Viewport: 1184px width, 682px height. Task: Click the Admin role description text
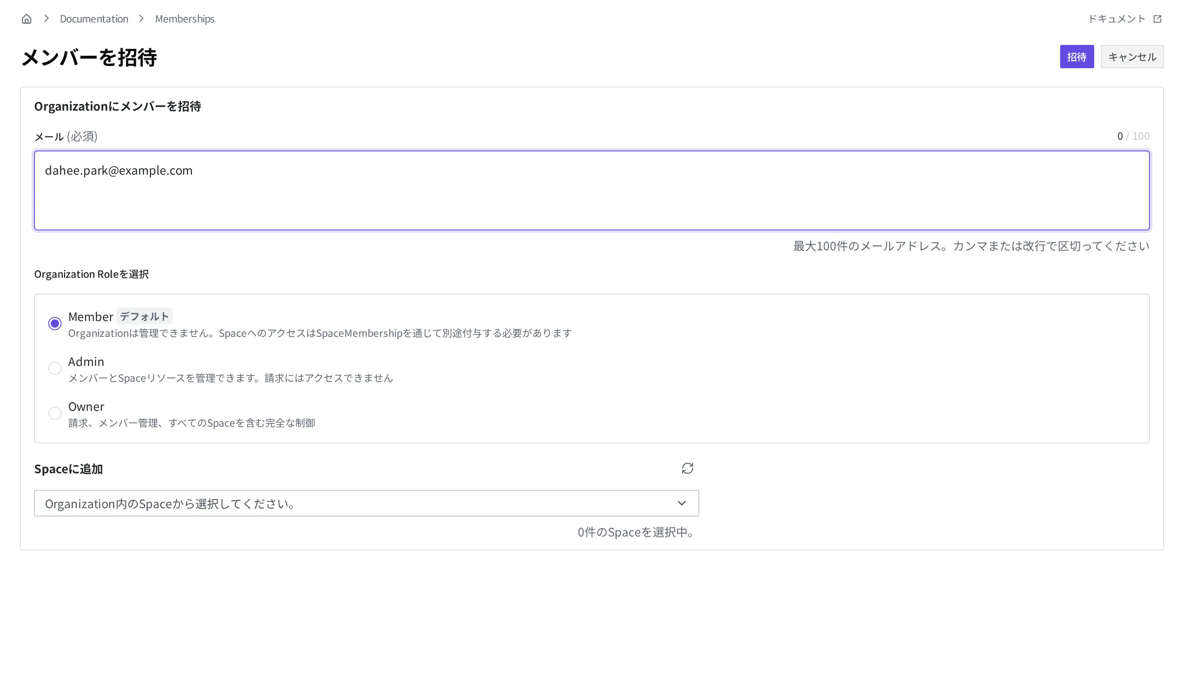(x=230, y=378)
